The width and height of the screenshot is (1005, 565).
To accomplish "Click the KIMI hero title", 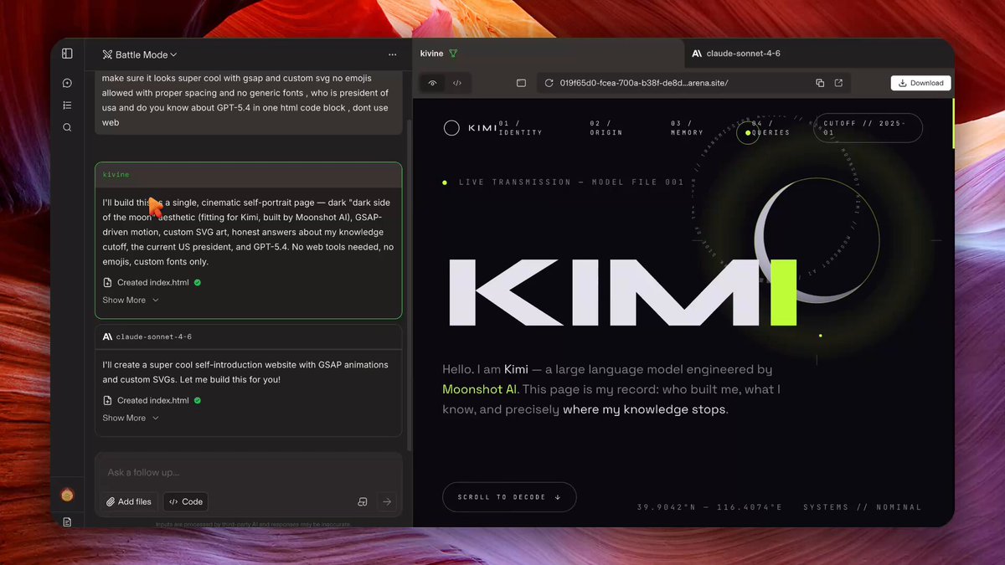I will [622, 293].
